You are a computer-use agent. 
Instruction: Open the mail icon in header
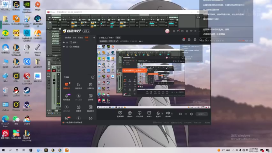[178, 31]
